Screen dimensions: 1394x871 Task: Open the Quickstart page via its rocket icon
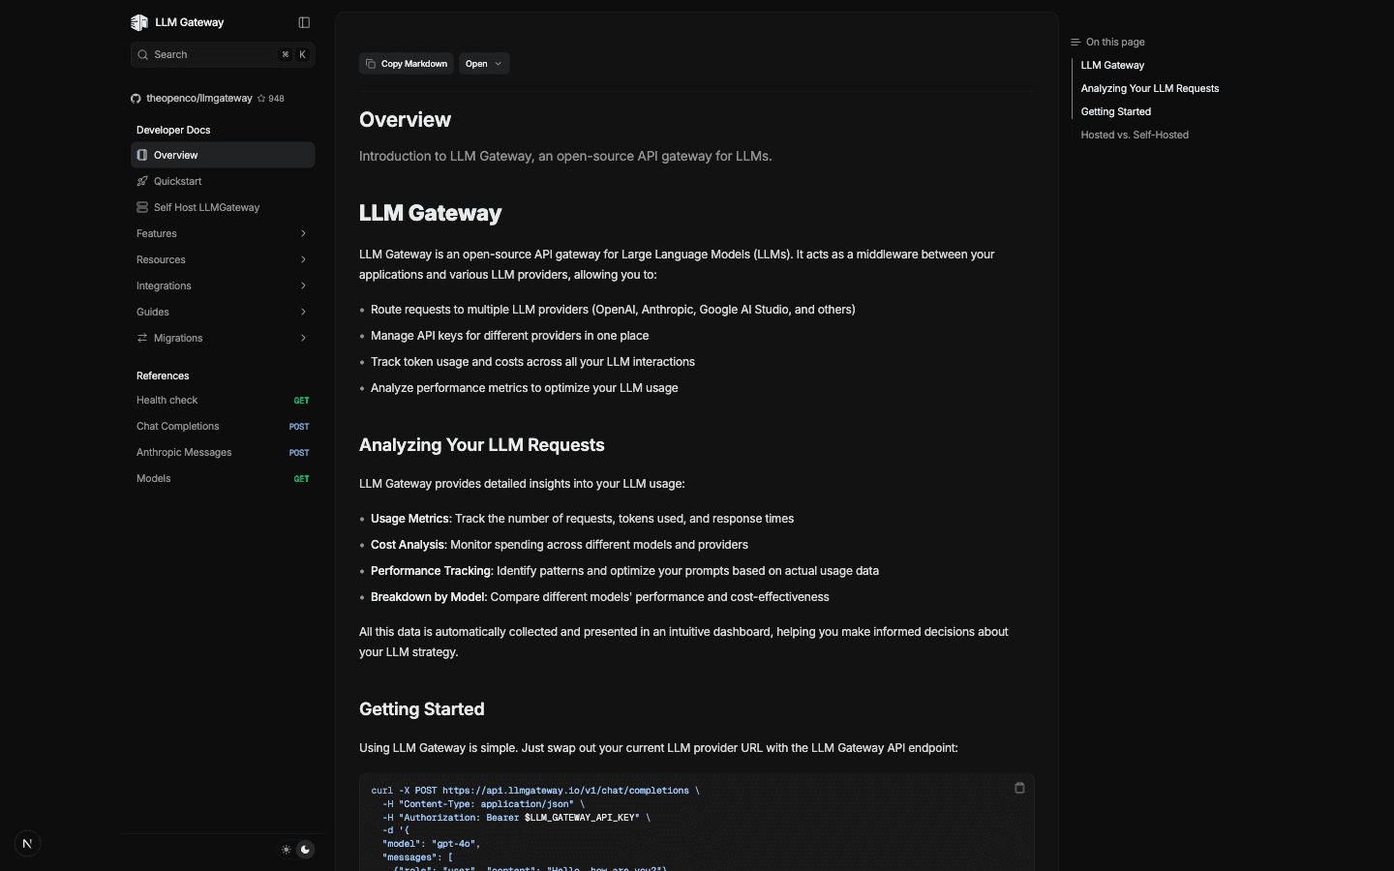(x=142, y=181)
